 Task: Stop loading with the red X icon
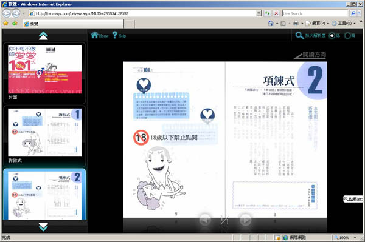tap(276, 13)
